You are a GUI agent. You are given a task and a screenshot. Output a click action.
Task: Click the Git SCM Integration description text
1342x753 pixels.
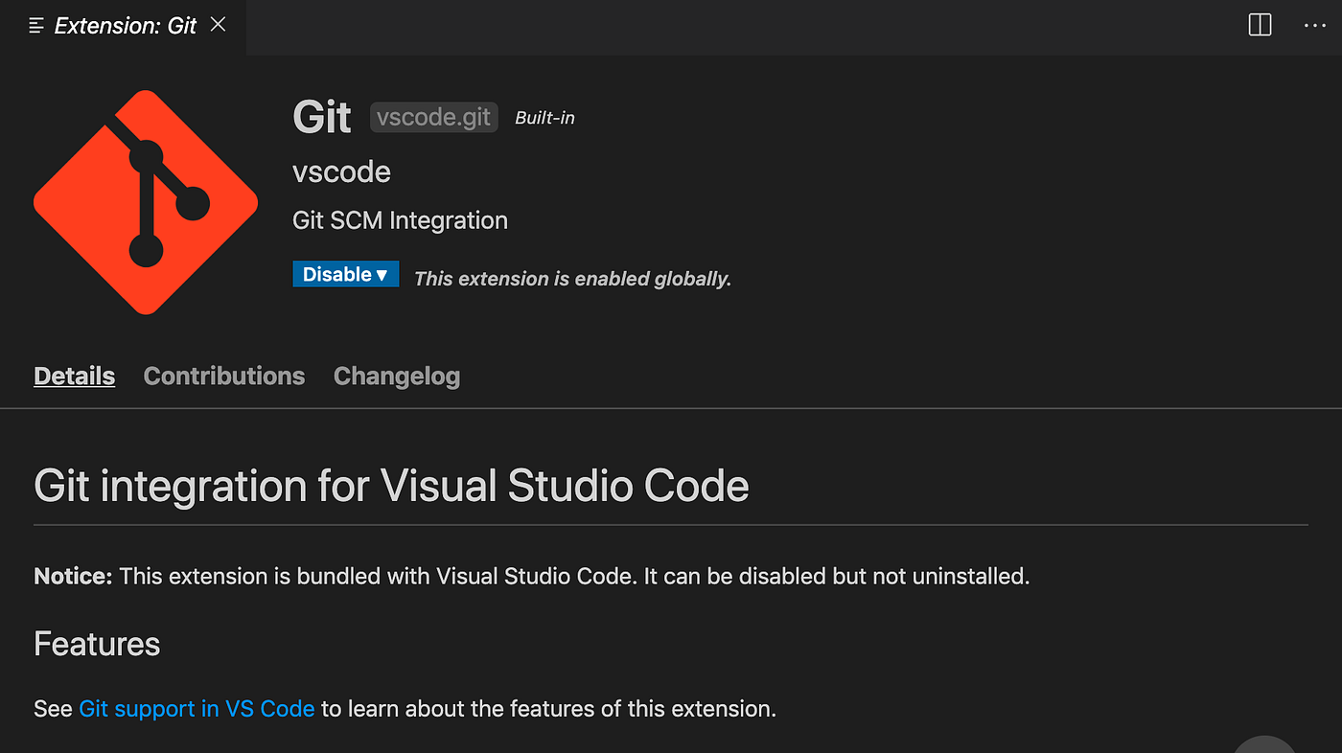coord(400,220)
